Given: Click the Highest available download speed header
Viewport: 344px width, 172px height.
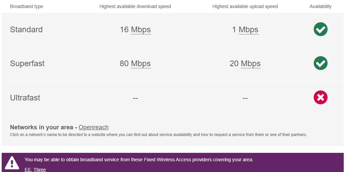Looking at the screenshot, I should click(x=135, y=6).
